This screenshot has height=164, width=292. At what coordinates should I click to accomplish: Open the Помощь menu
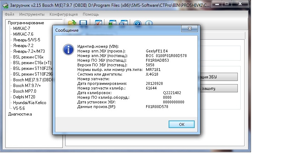coord(91,14)
